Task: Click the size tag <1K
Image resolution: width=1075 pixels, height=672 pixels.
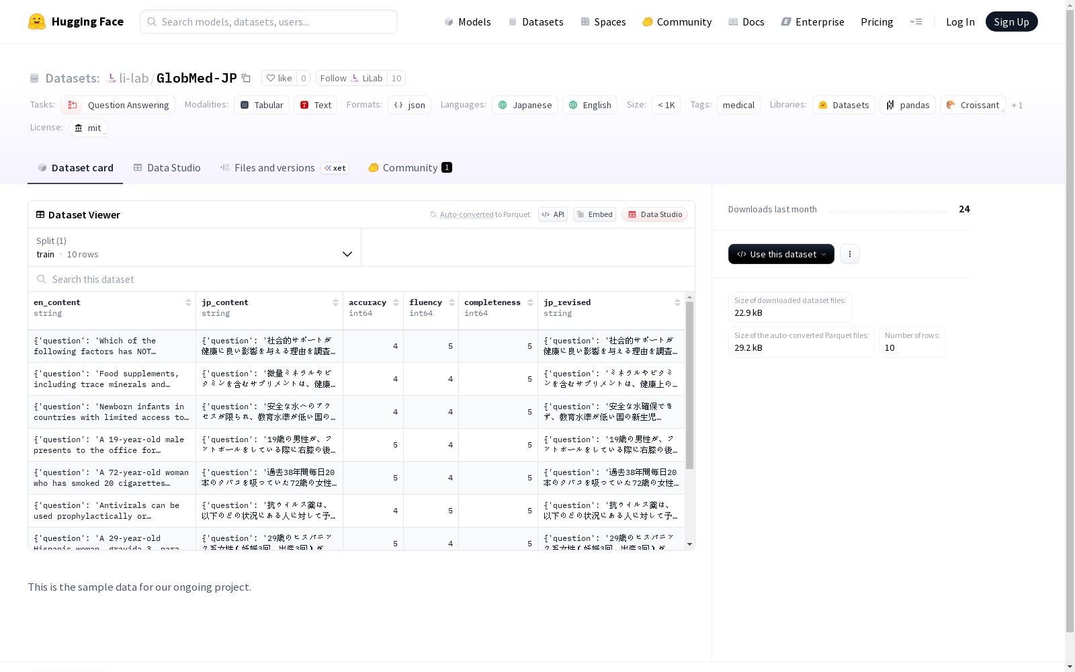Action: tap(666, 105)
